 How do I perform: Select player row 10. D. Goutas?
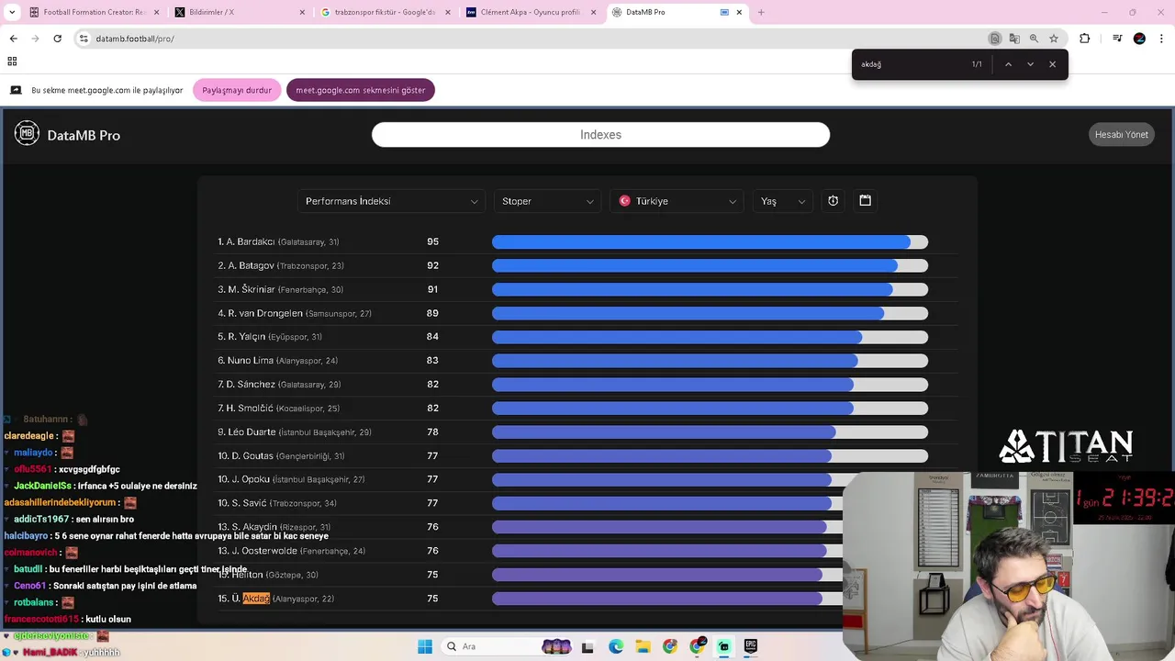click(x=587, y=455)
